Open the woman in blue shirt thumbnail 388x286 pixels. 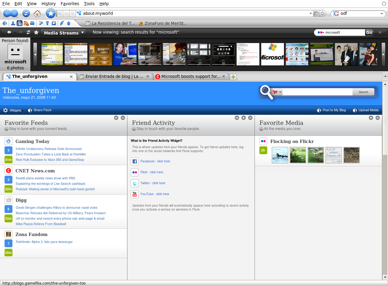[125, 54]
